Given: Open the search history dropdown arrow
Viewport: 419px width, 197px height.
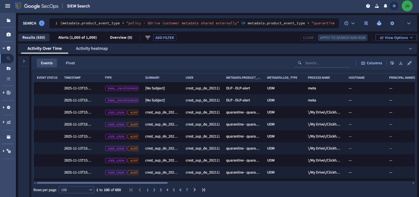Looking at the screenshot, I should 353,23.
